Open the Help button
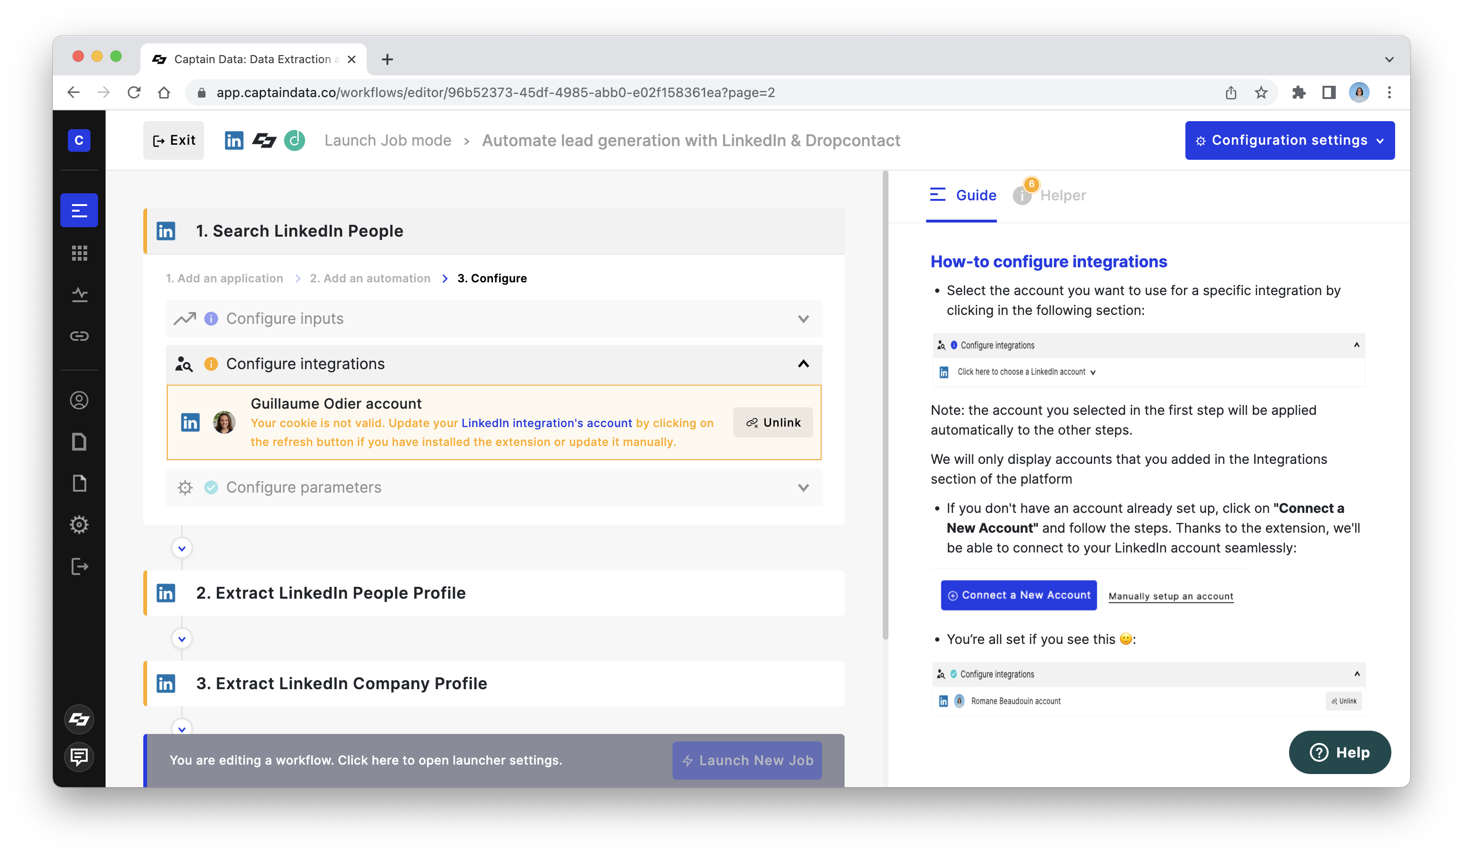The image size is (1463, 857). pos(1340,752)
